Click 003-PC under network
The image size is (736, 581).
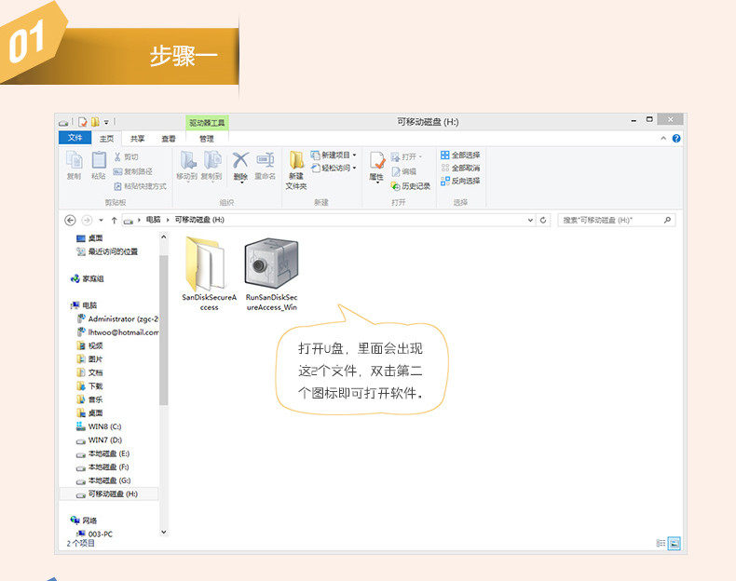tap(95, 534)
